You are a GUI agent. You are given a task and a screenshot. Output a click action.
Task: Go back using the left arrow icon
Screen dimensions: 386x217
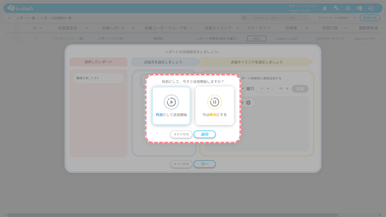[x=10, y=18]
